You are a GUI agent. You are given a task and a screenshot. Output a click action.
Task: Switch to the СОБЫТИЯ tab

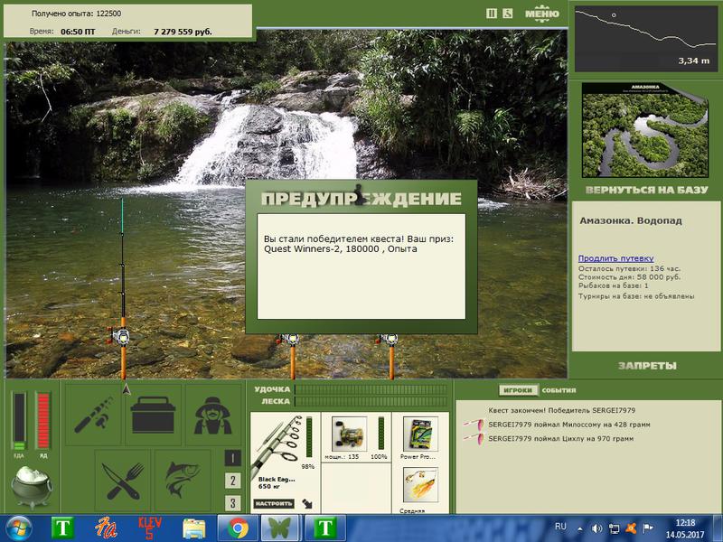coord(559,390)
